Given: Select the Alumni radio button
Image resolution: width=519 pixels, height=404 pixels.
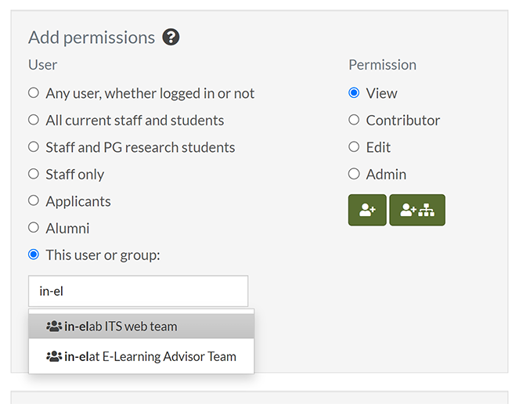Looking at the screenshot, I should [34, 228].
